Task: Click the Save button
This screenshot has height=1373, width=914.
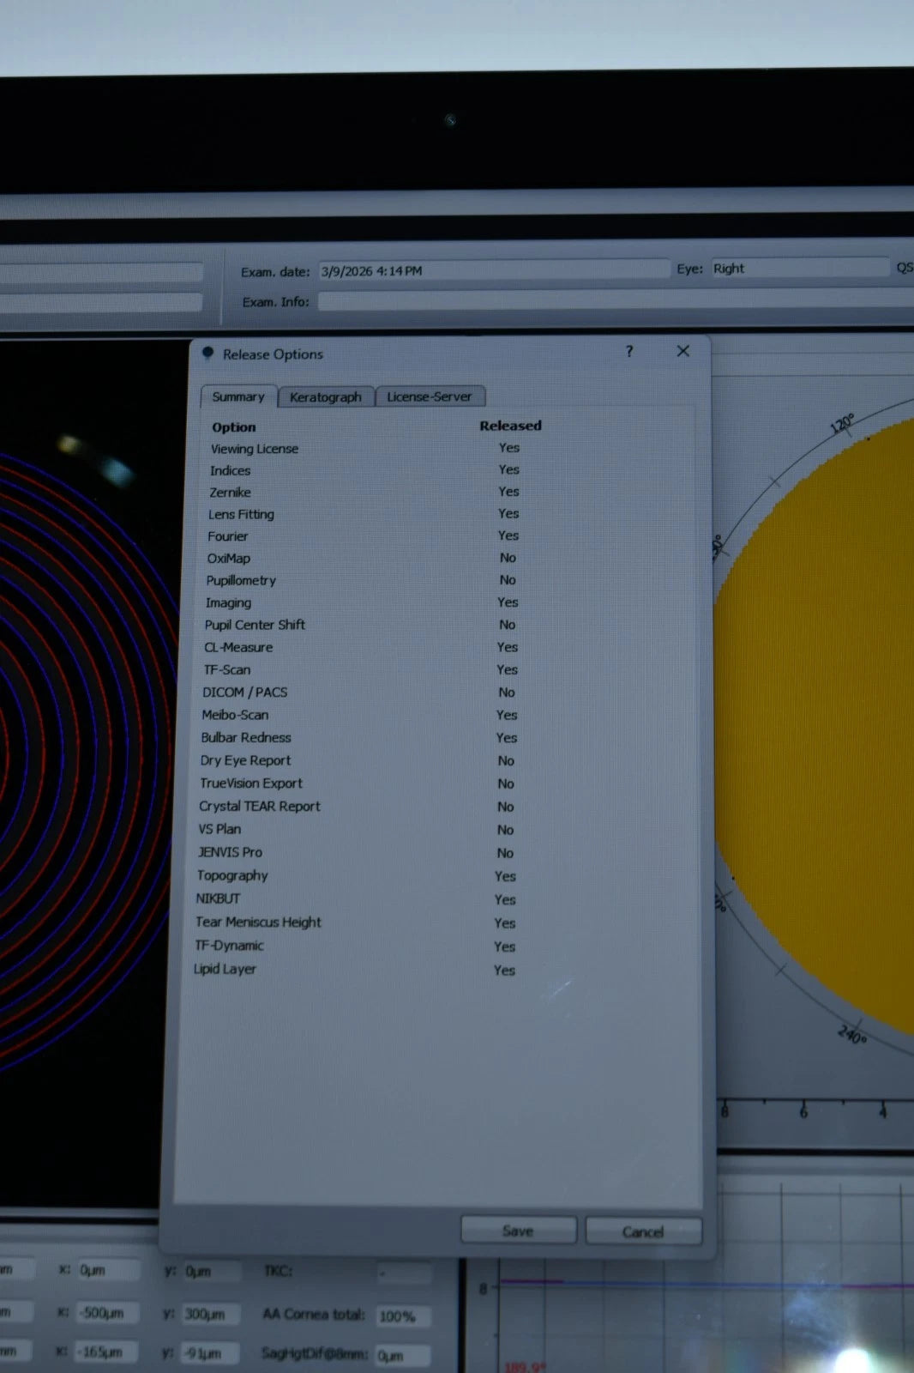Action: coord(518,1231)
